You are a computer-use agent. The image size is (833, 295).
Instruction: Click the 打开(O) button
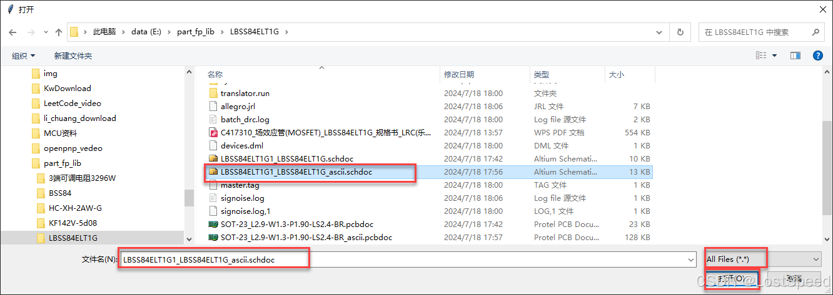point(731,278)
